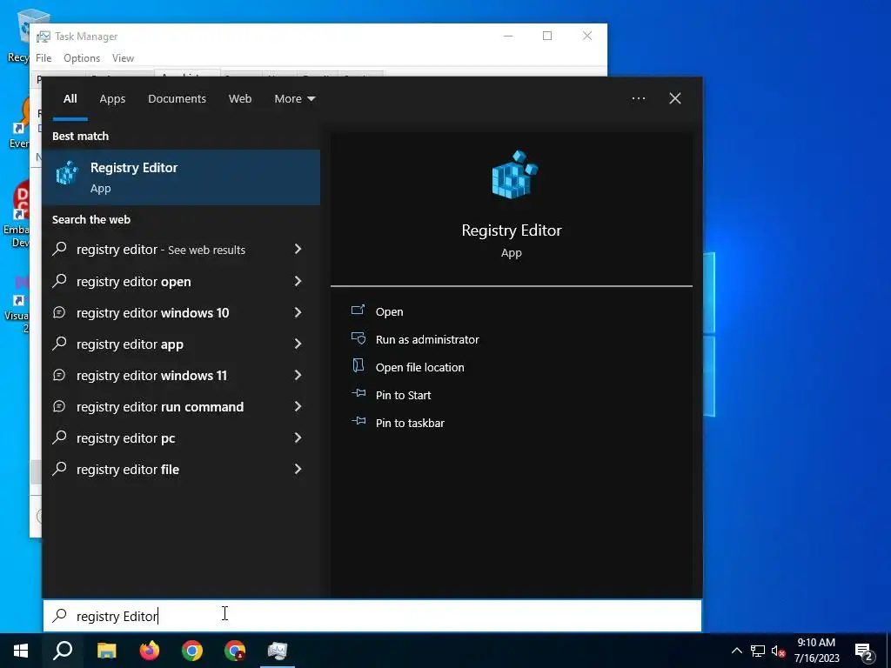Image resolution: width=891 pixels, height=668 pixels.
Task: Click the Task Manager title bar icon
Action: tap(44, 37)
